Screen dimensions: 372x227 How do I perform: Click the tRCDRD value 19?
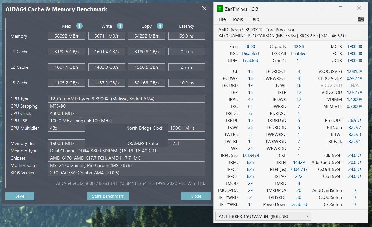(x=250, y=85)
